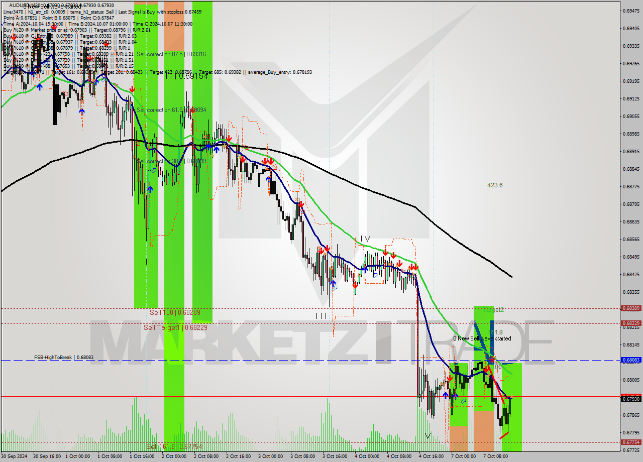Click the '7 Oct 00:00' time label
643x462 pixels.
coord(463,456)
